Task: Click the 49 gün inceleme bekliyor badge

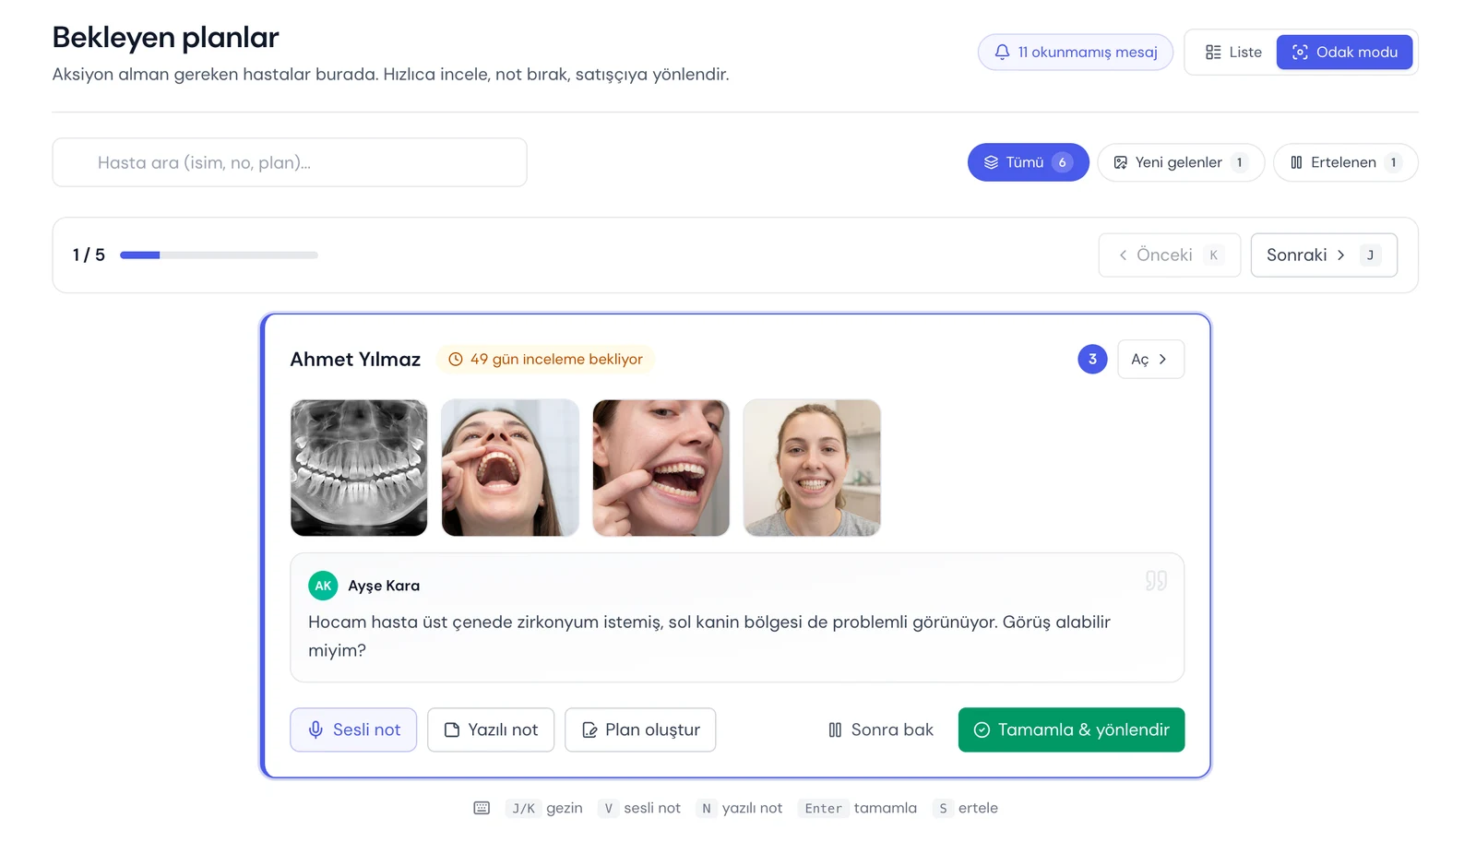Action: [x=545, y=360]
